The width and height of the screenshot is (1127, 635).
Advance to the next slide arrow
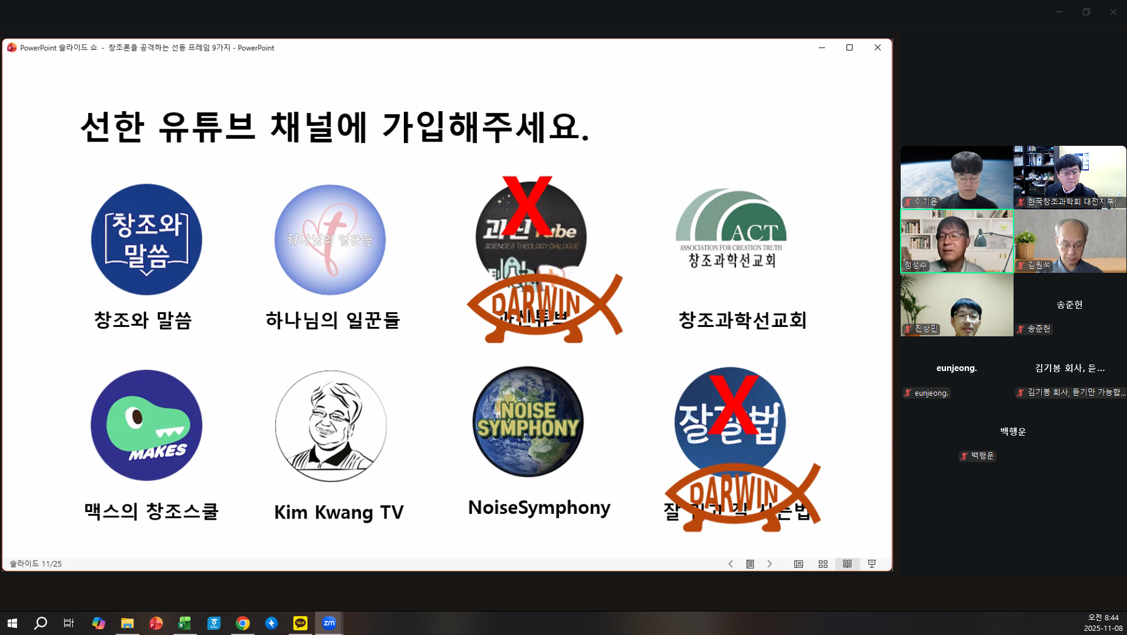770,564
